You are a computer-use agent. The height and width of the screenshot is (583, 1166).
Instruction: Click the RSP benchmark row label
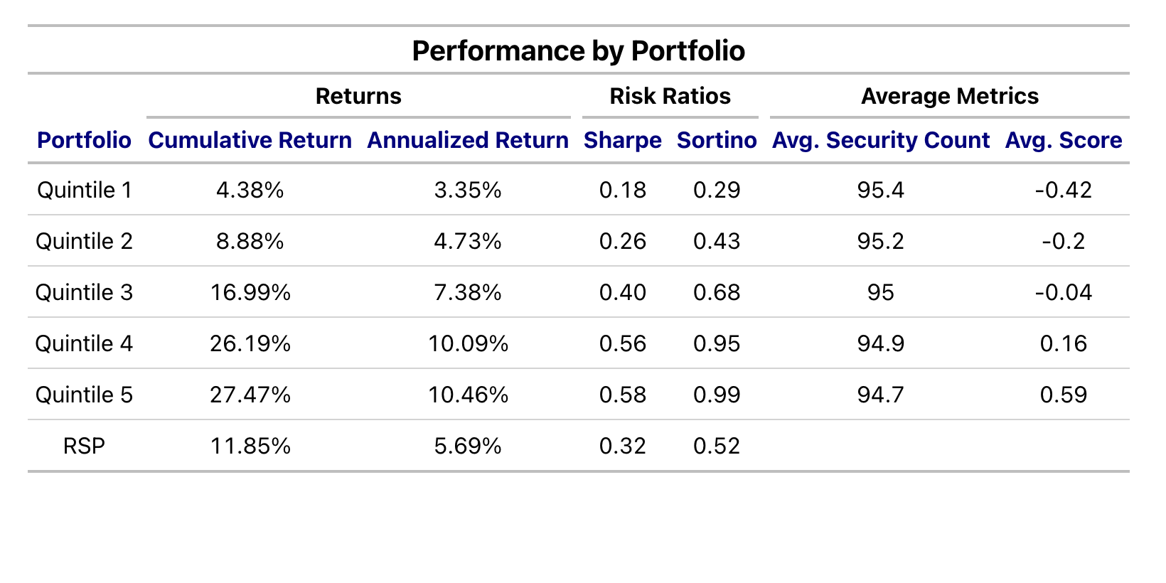(84, 446)
